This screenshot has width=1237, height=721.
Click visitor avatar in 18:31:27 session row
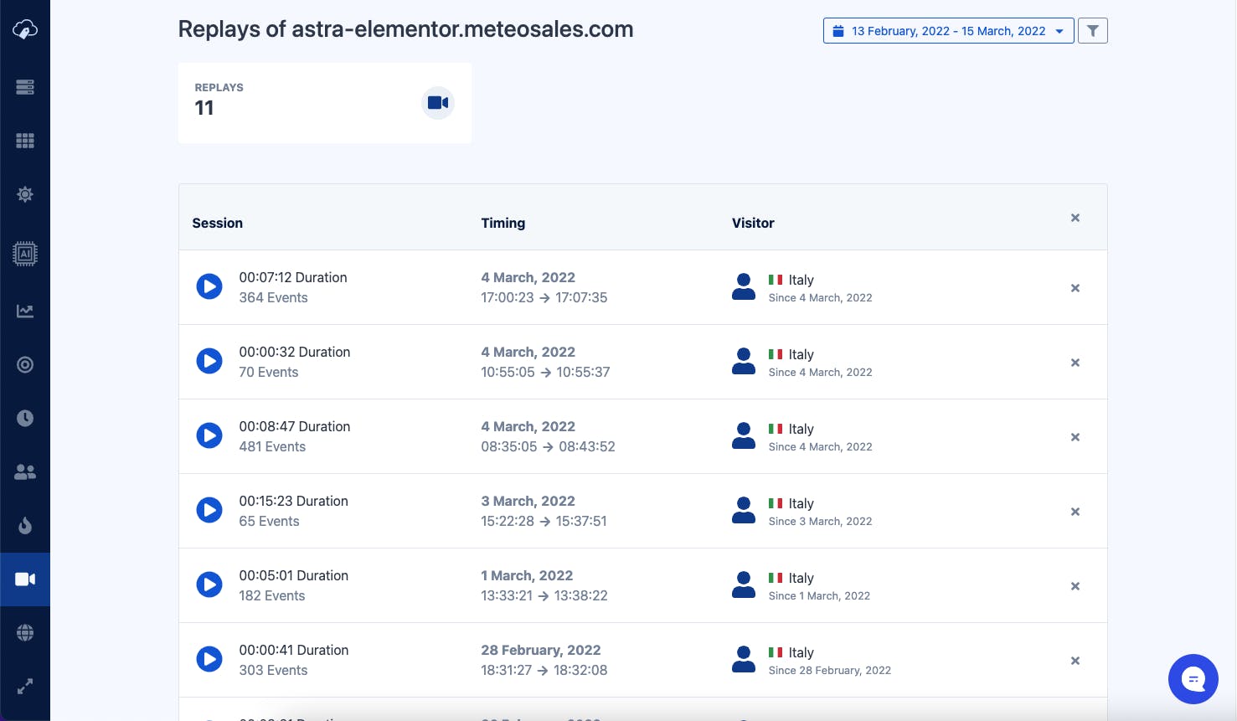coord(744,659)
